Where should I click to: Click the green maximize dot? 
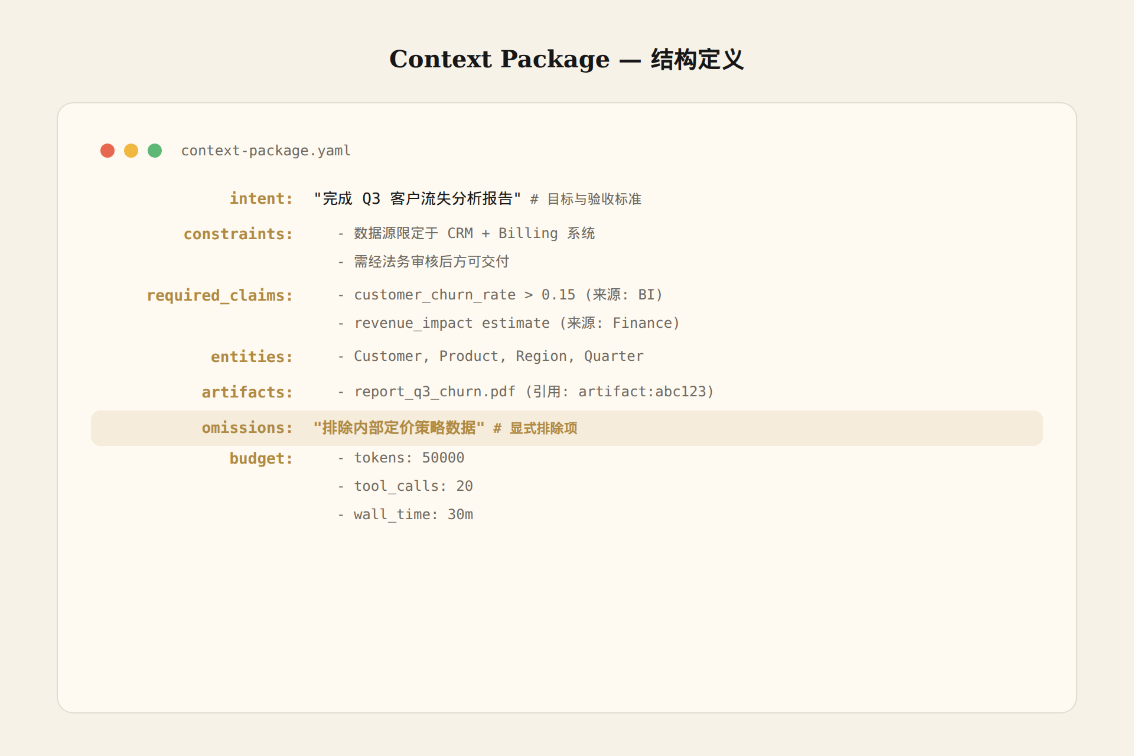(x=155, y=151)
